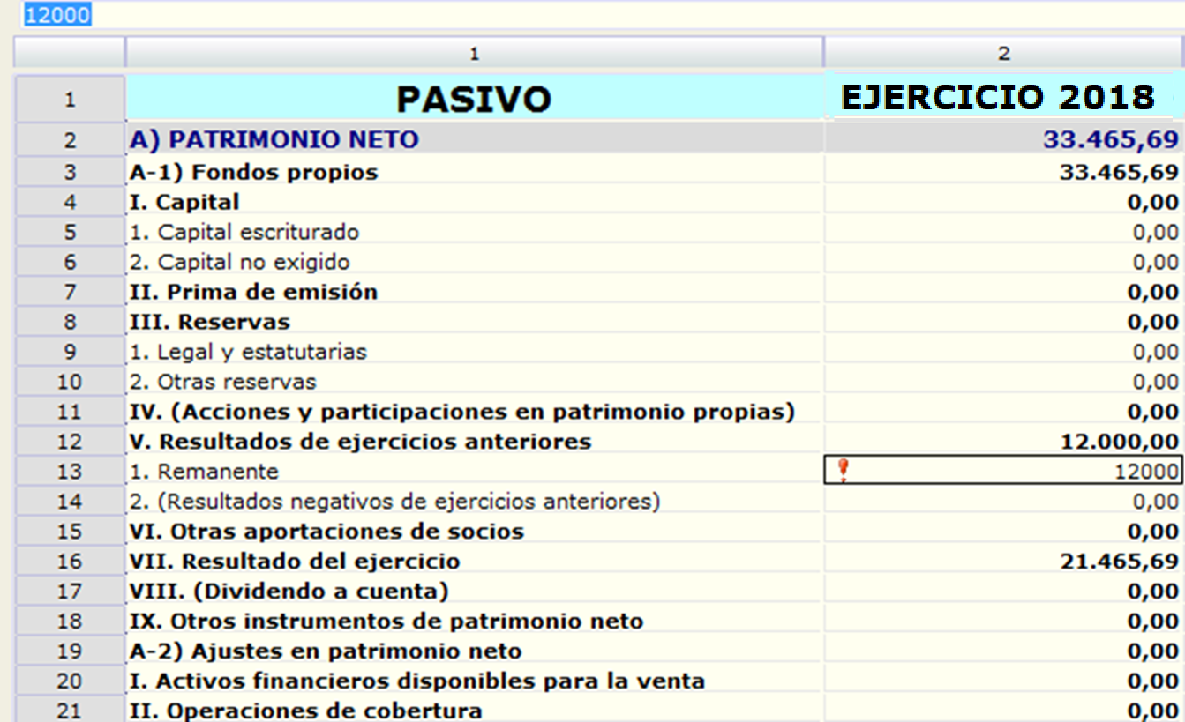This screenshot has height=722, width=1185.
Task: Click the 0,00 value in Operaciones de cobertura row
Action: coord(1004,711)
